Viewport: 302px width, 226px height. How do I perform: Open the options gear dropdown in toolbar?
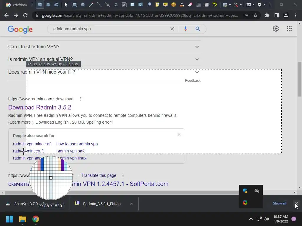[x=261, y=5]
